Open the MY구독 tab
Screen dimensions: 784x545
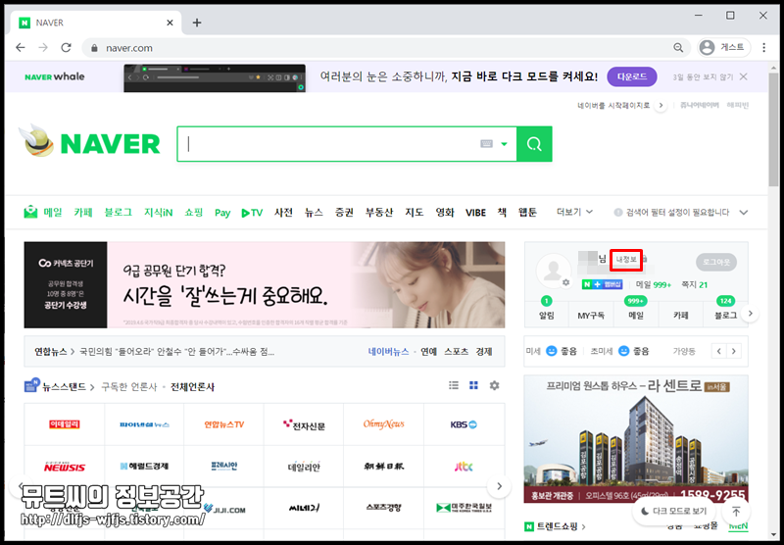[591, 316]
